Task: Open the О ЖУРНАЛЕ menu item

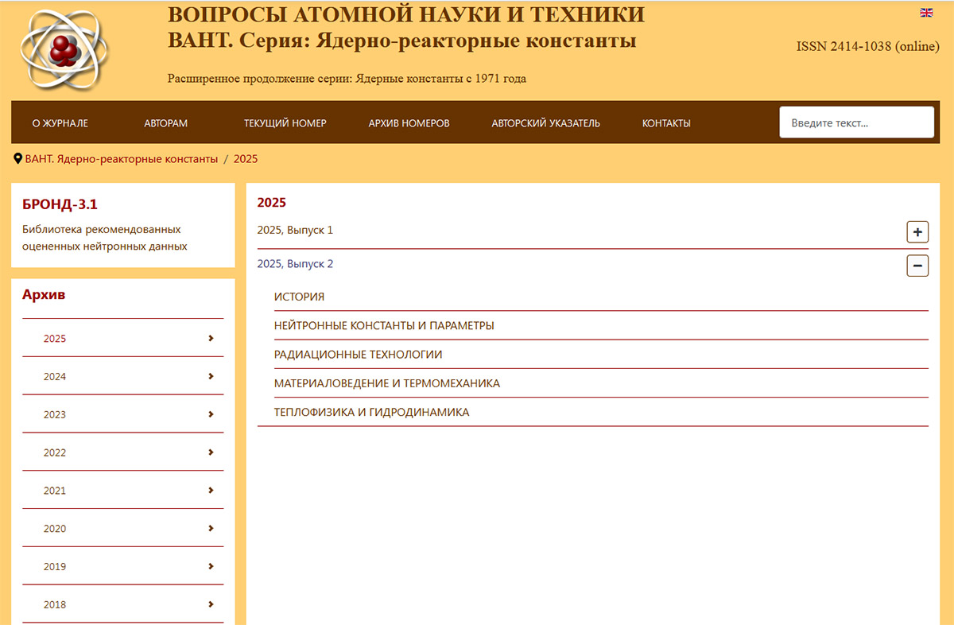Action: click(x=60, y=123)
